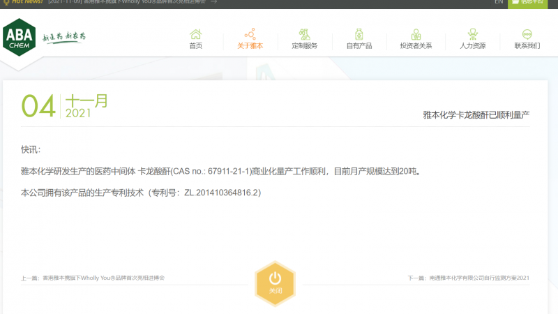
Task: Open the 人力资源 menu item
Action: [473, 45]
